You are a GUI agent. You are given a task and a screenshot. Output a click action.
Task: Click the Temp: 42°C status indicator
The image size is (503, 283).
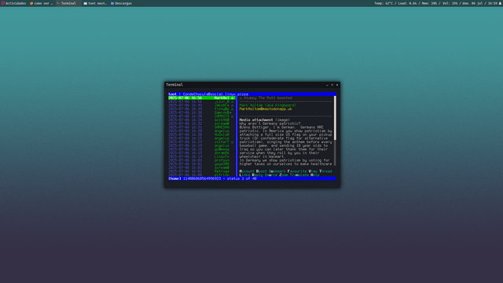click(x=384, y=3)
